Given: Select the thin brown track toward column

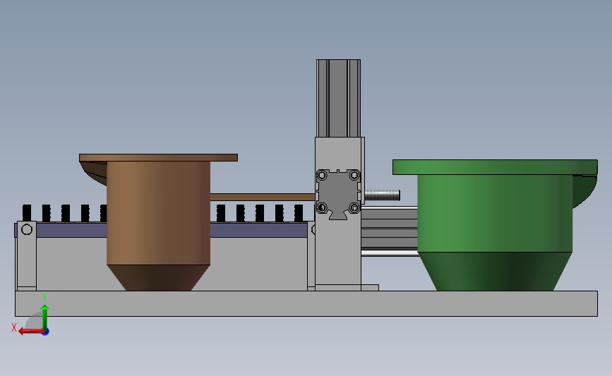Looking at the screenshot, I should [263, 197].
